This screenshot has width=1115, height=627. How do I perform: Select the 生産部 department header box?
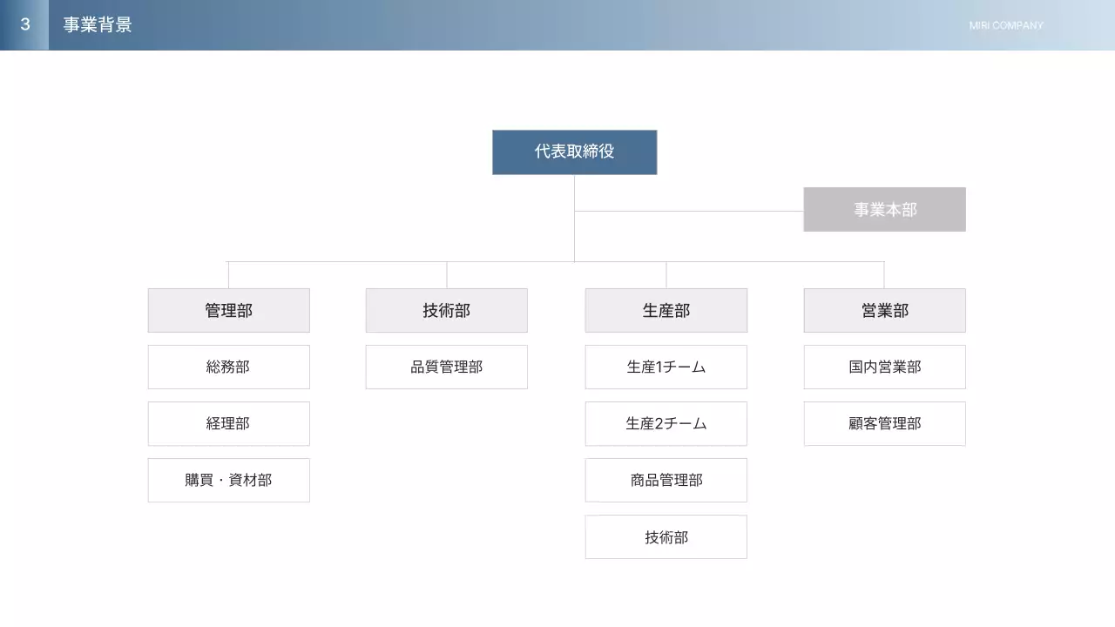(666, 310)
